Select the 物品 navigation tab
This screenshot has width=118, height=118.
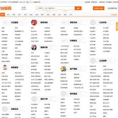tap(31, 15)
